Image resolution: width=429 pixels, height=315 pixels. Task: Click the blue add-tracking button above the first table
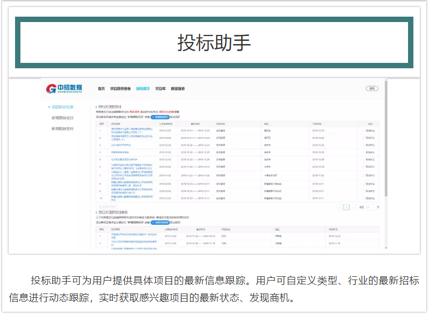pyautogui.click(x=160, y=117)
